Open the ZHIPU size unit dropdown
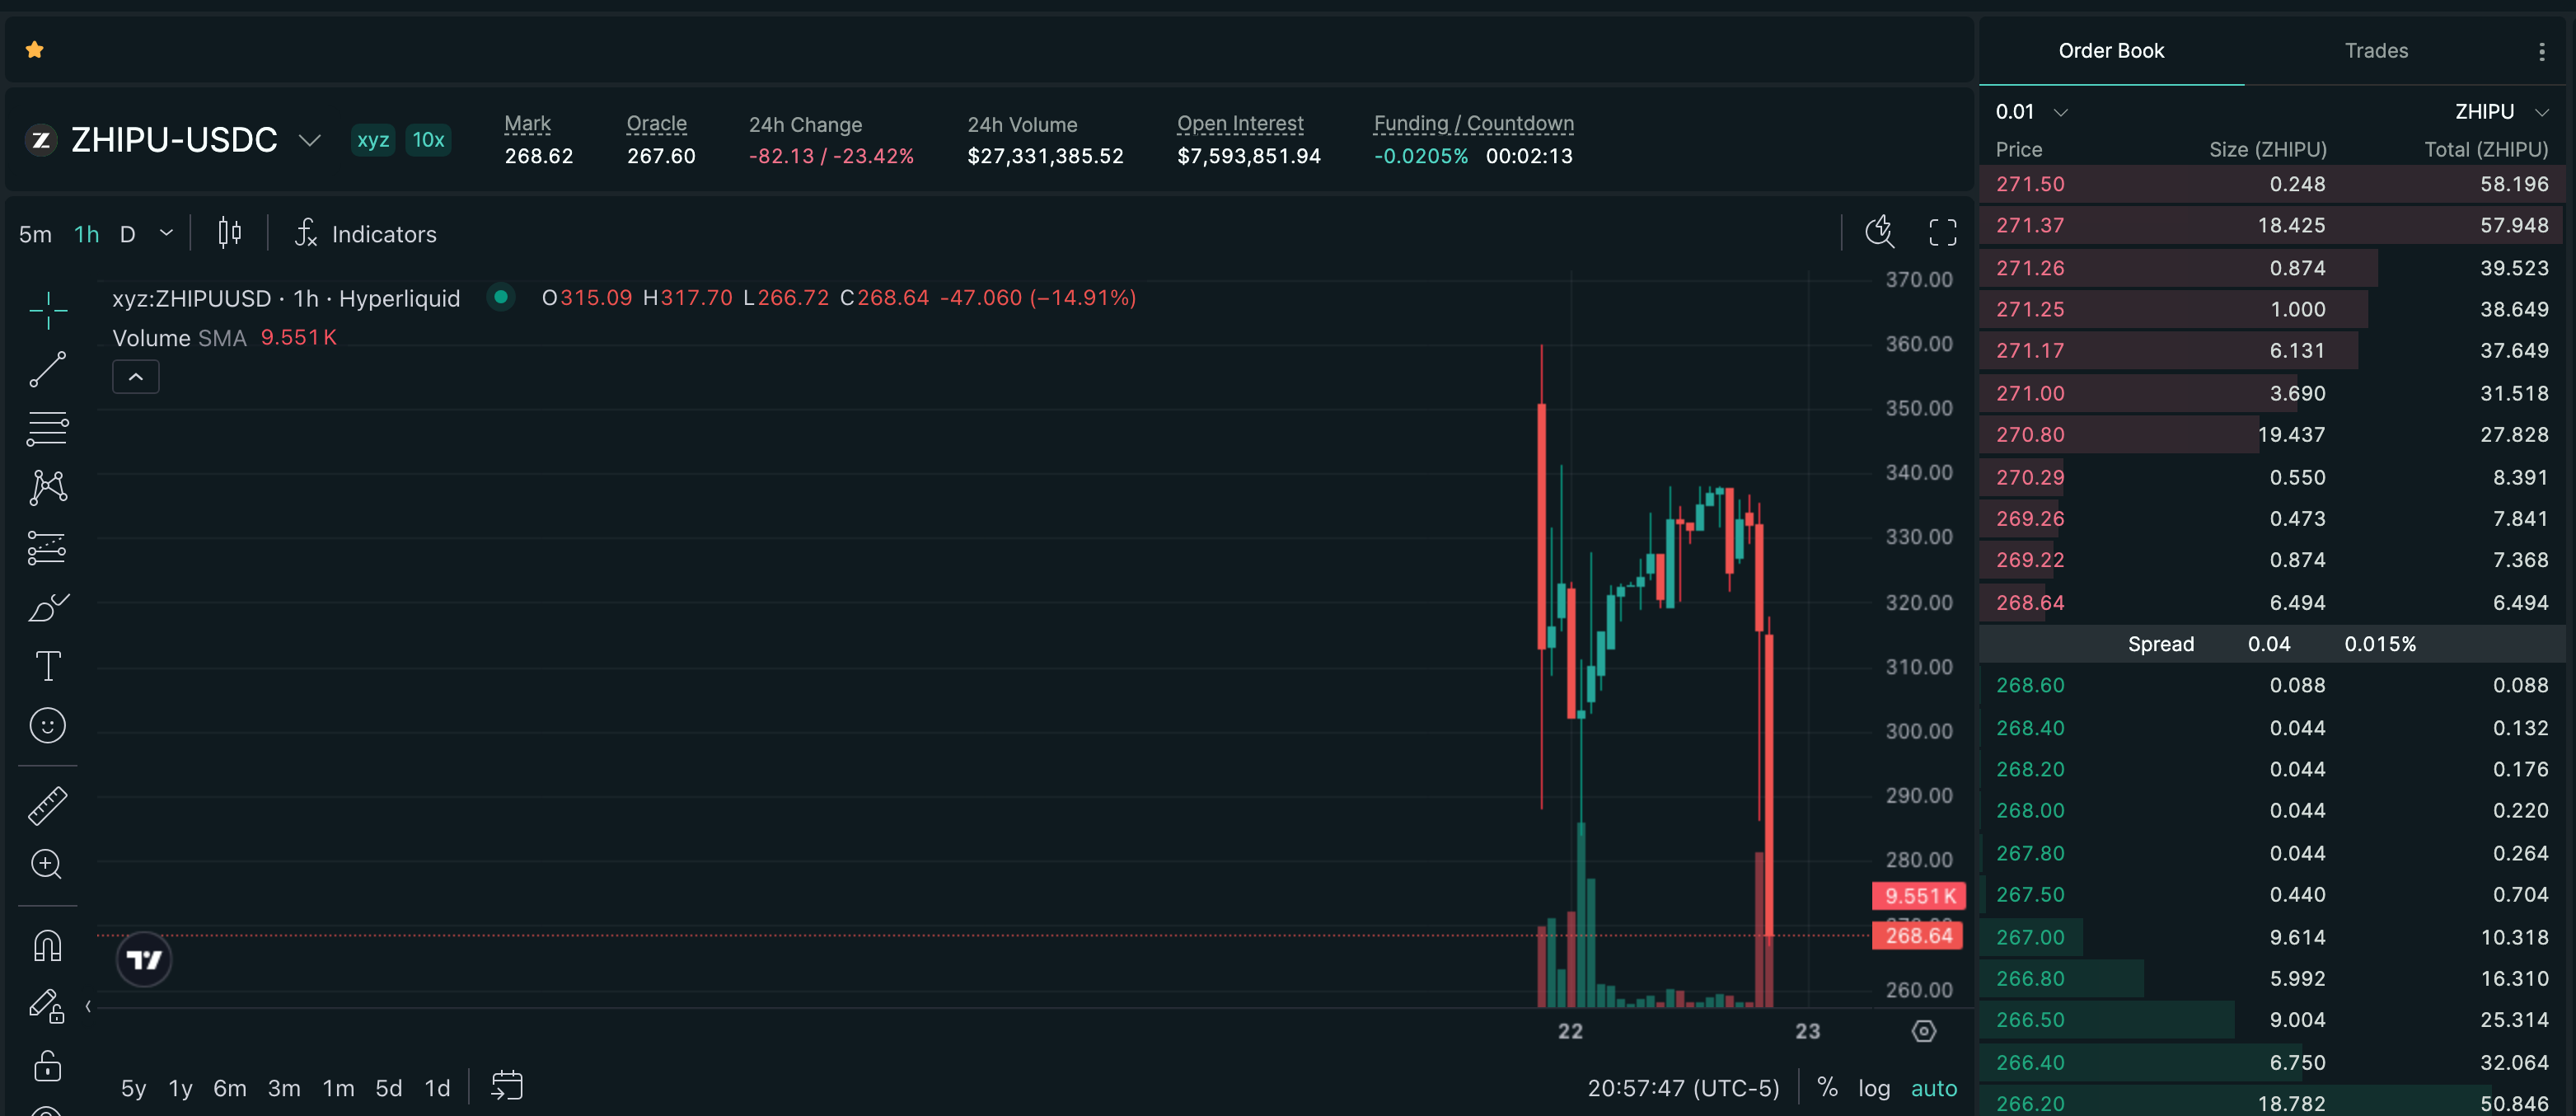Screen dimensions: 2576x1116 2502,112
